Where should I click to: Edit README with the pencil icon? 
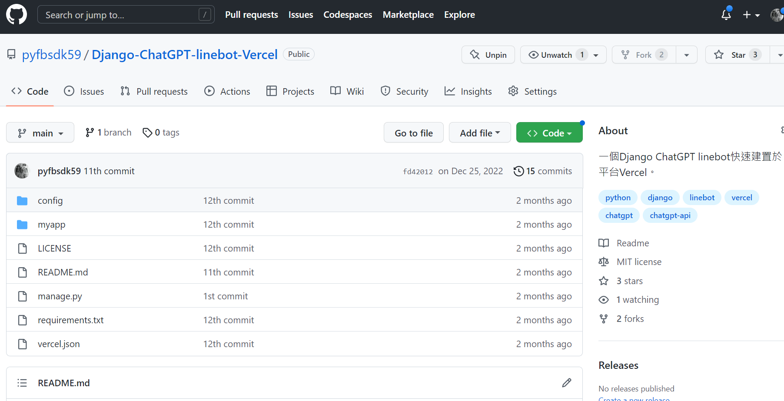click(x=567, y=383)
